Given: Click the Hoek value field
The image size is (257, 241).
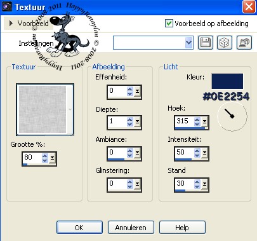Looking at the screenshot, I should 185,121.
